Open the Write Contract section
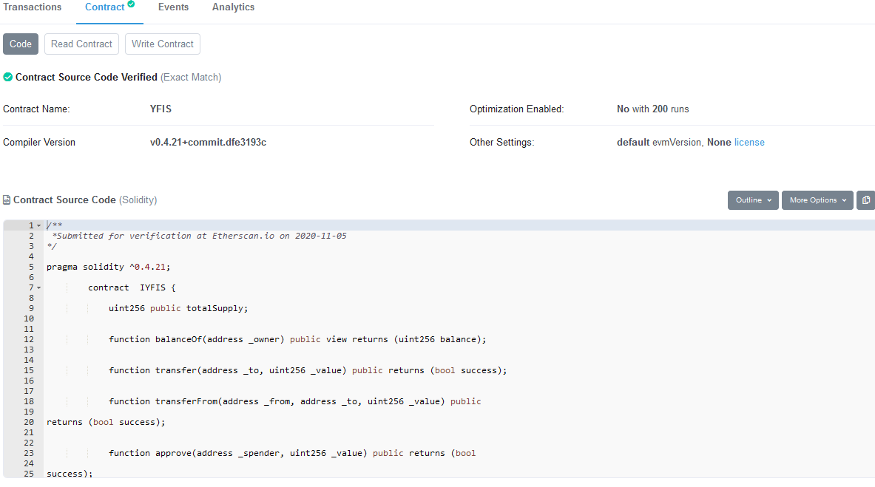 [x=162, y=44]
